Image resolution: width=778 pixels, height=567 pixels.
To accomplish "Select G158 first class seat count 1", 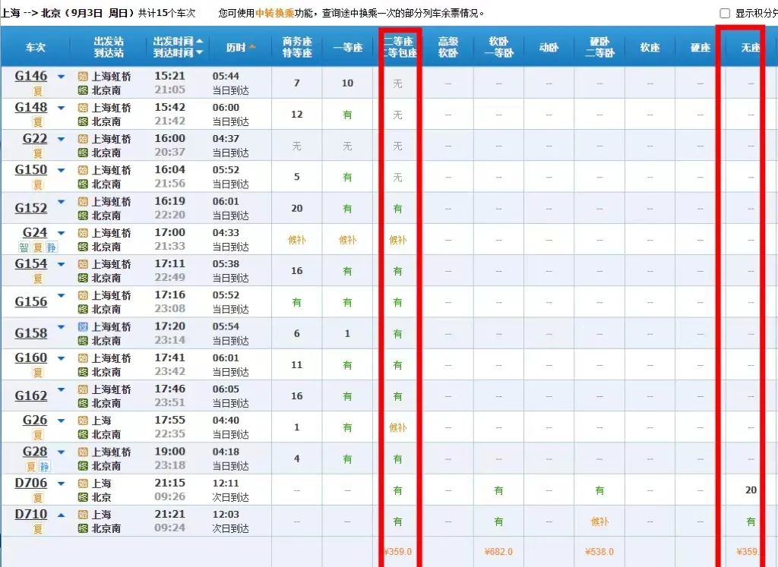I will click(x=347, y=334).
